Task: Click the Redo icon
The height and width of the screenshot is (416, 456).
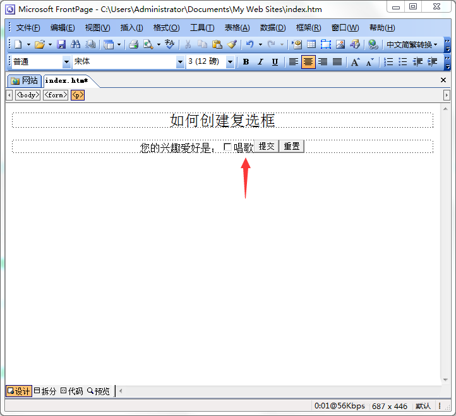Action: (272, 44)
